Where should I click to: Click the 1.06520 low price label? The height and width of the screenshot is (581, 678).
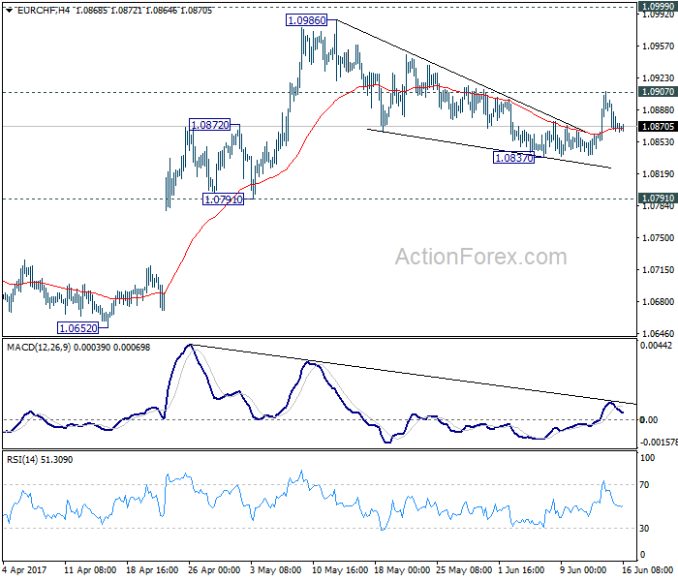click(77, 328)
